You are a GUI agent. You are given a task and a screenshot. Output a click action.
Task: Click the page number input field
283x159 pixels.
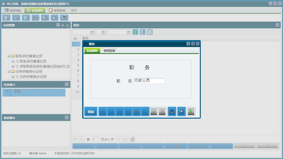(95, 139)
